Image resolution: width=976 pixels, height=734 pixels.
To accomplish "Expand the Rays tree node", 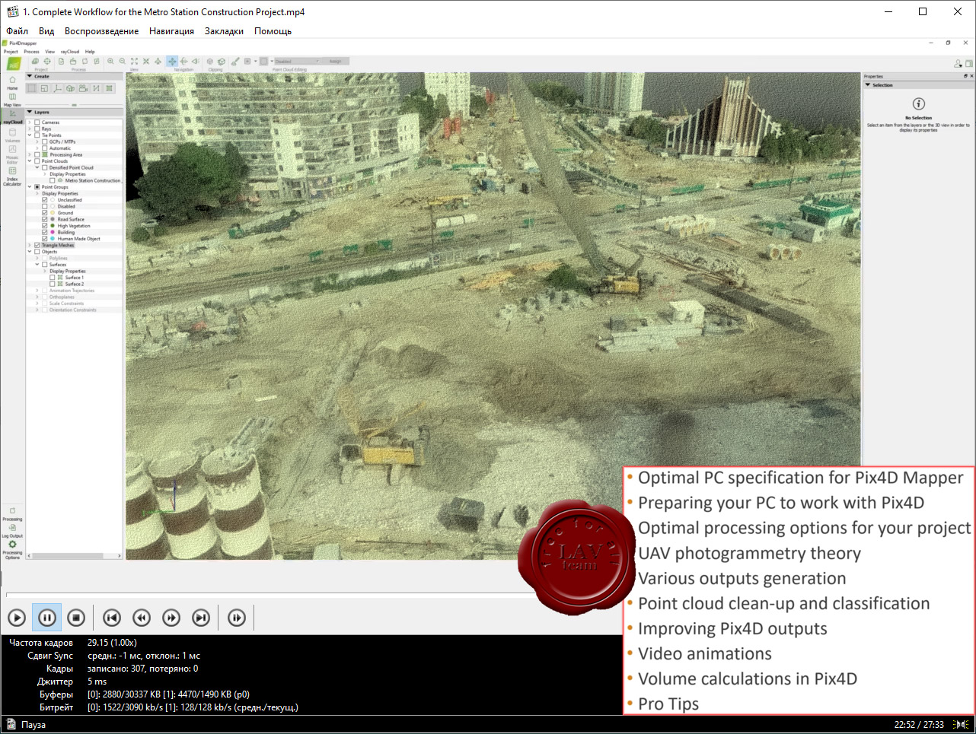I will click(x=30, y=129).
